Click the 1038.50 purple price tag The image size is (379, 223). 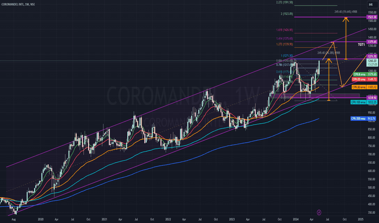[x=372, y=98]
